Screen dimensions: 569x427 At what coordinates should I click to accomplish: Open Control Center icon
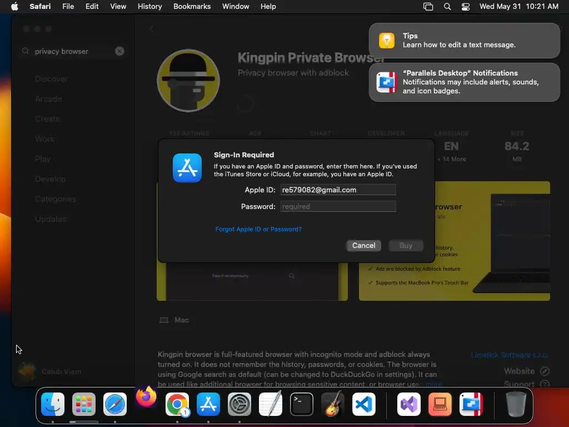tap(466, 7)
